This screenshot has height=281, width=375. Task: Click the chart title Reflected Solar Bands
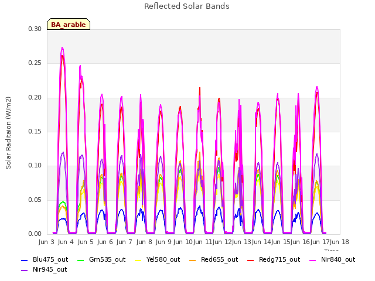click(187, 6)
